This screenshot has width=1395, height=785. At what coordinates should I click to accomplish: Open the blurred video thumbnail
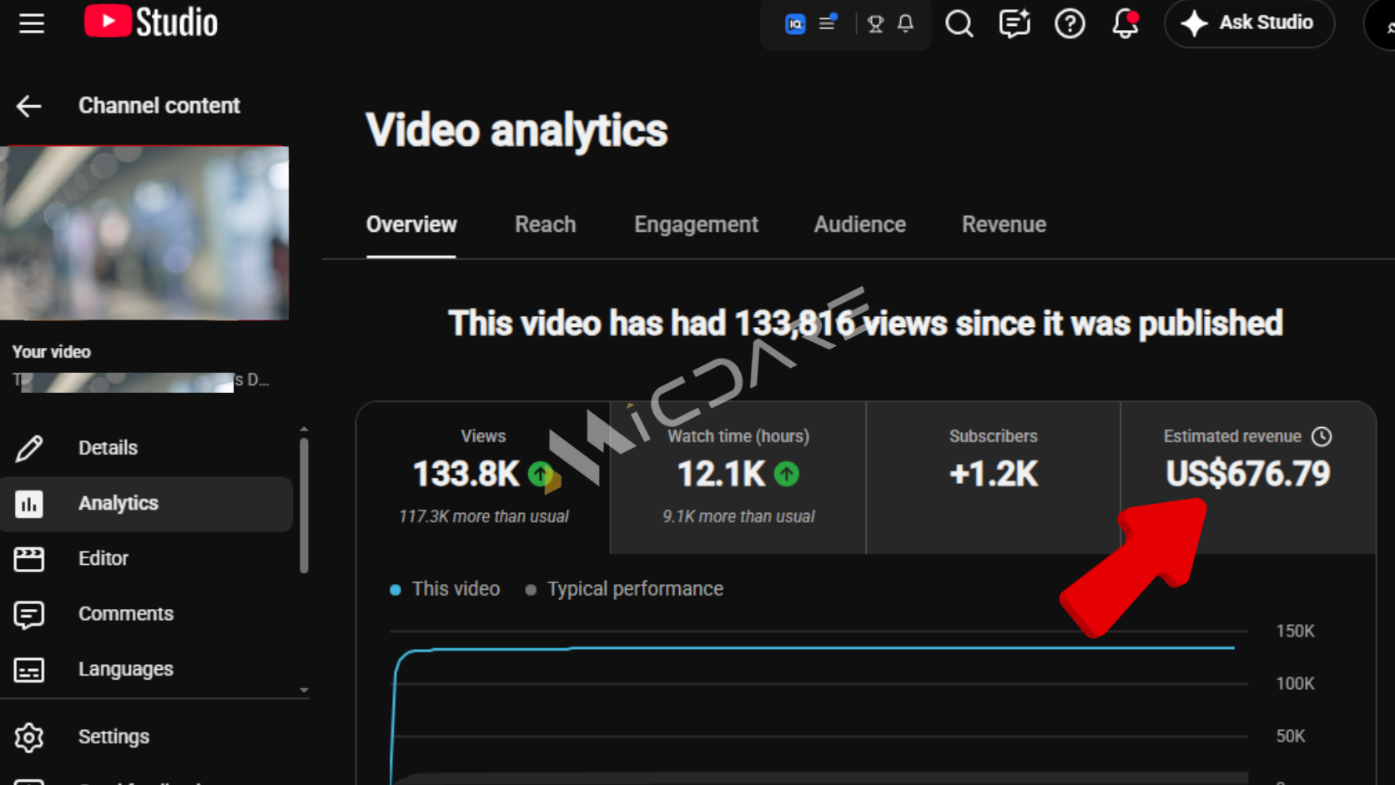pos(144,233)
